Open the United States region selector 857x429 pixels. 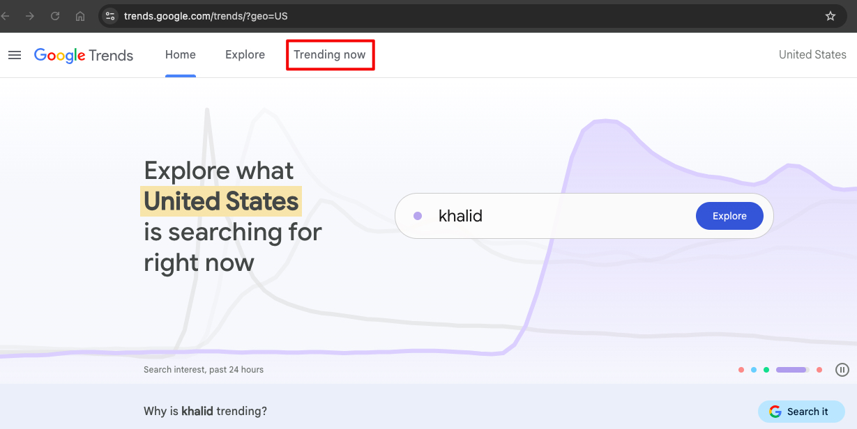pyautogui.click(x=812, y=55)
